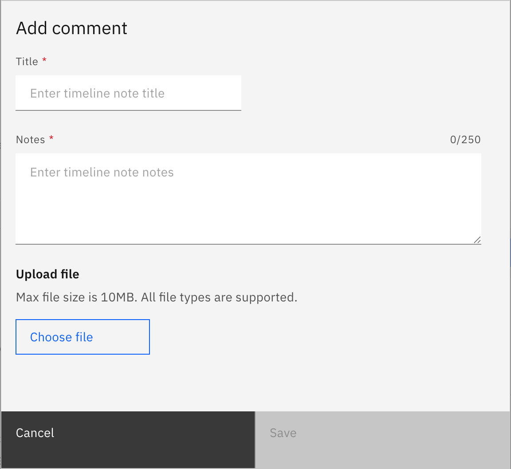Cancel the Add comment dialog

coord(128,440)
